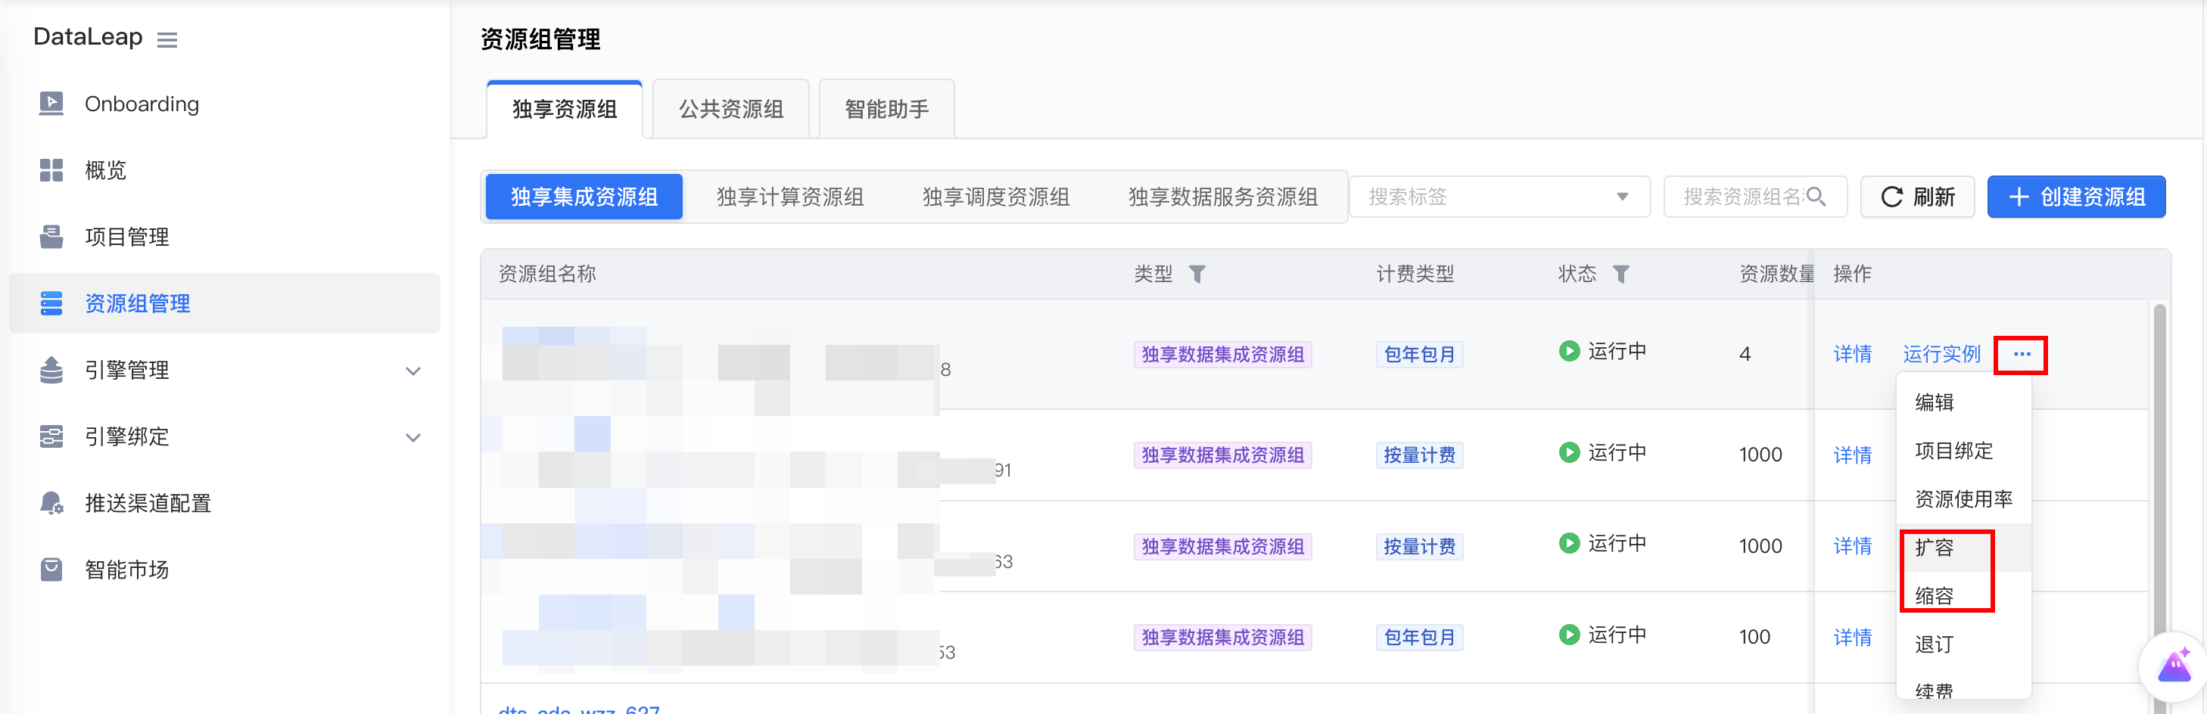Expand the 引擎管理 sidebar section
The width and height of the screenshot is (2207, 714).
click(413, 371)
